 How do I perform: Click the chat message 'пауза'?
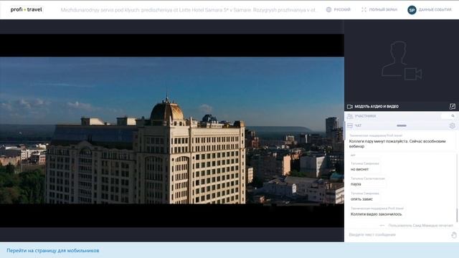point(356,184)
